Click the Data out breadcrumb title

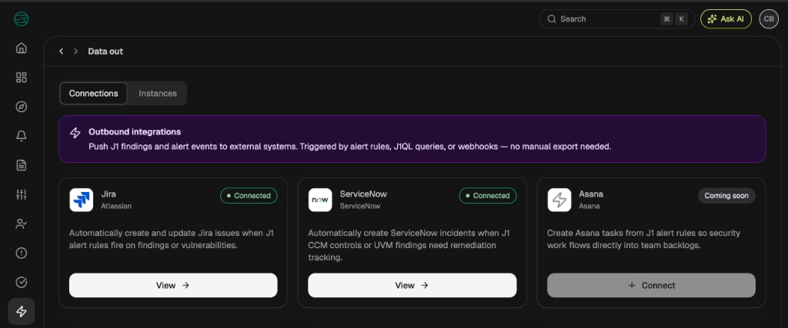pos(105,51)
